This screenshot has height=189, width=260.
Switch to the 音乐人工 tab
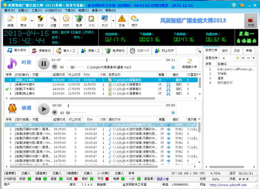66,50
